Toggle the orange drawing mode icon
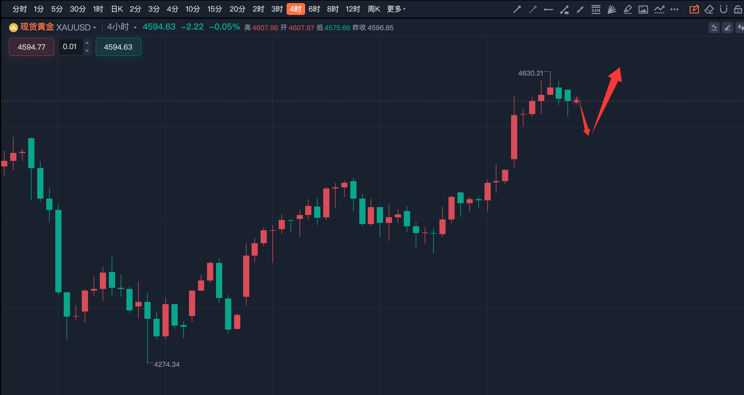The height and width of the screenshot is (395, 744). click(694, 10)
